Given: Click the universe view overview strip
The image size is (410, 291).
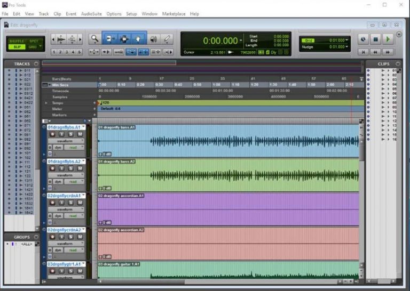Looking at the screenshot, I should (202, 67).
